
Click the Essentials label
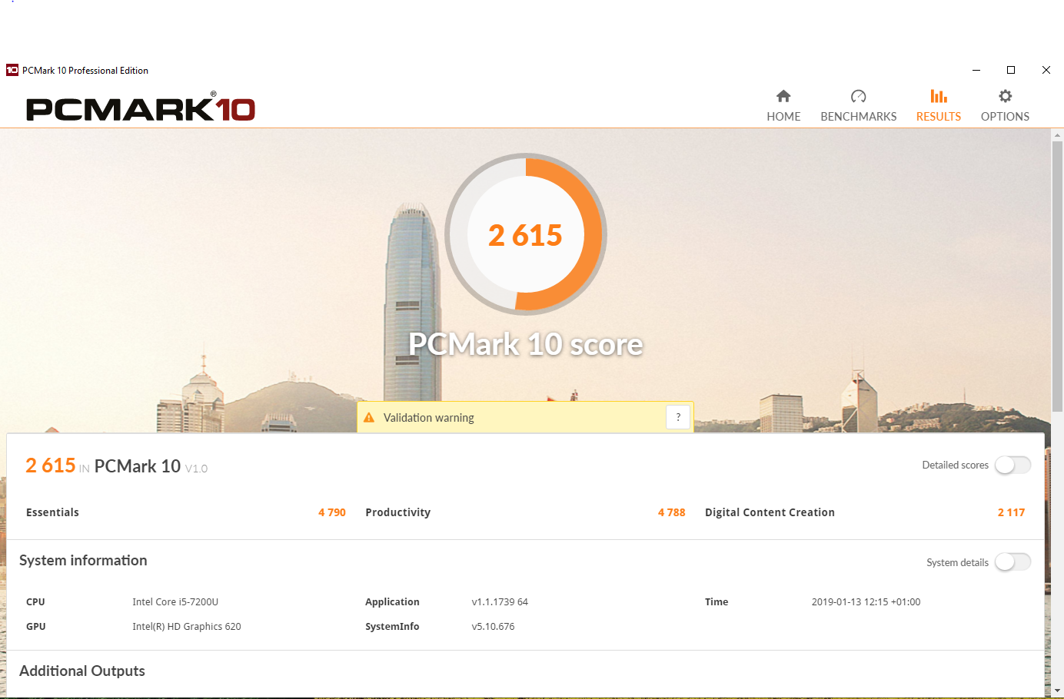52,512
